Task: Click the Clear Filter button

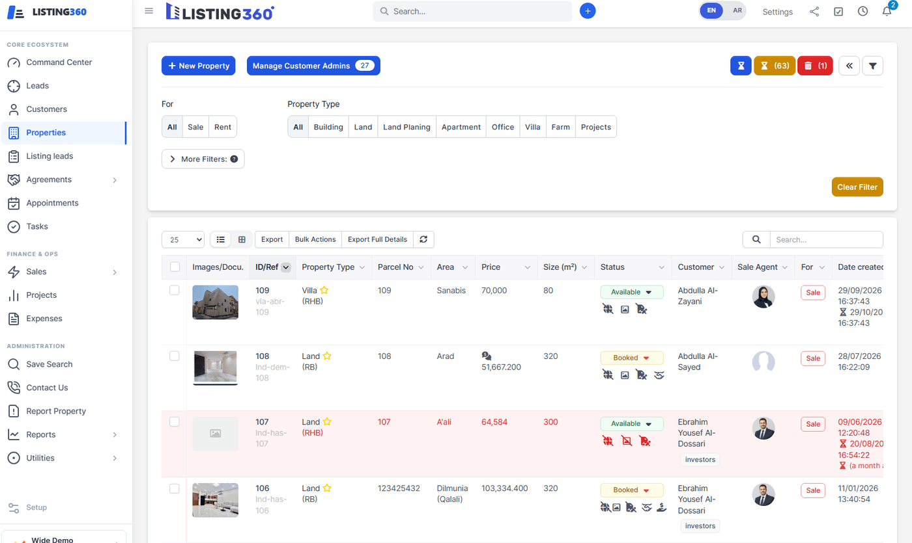Action: (857, 187)
